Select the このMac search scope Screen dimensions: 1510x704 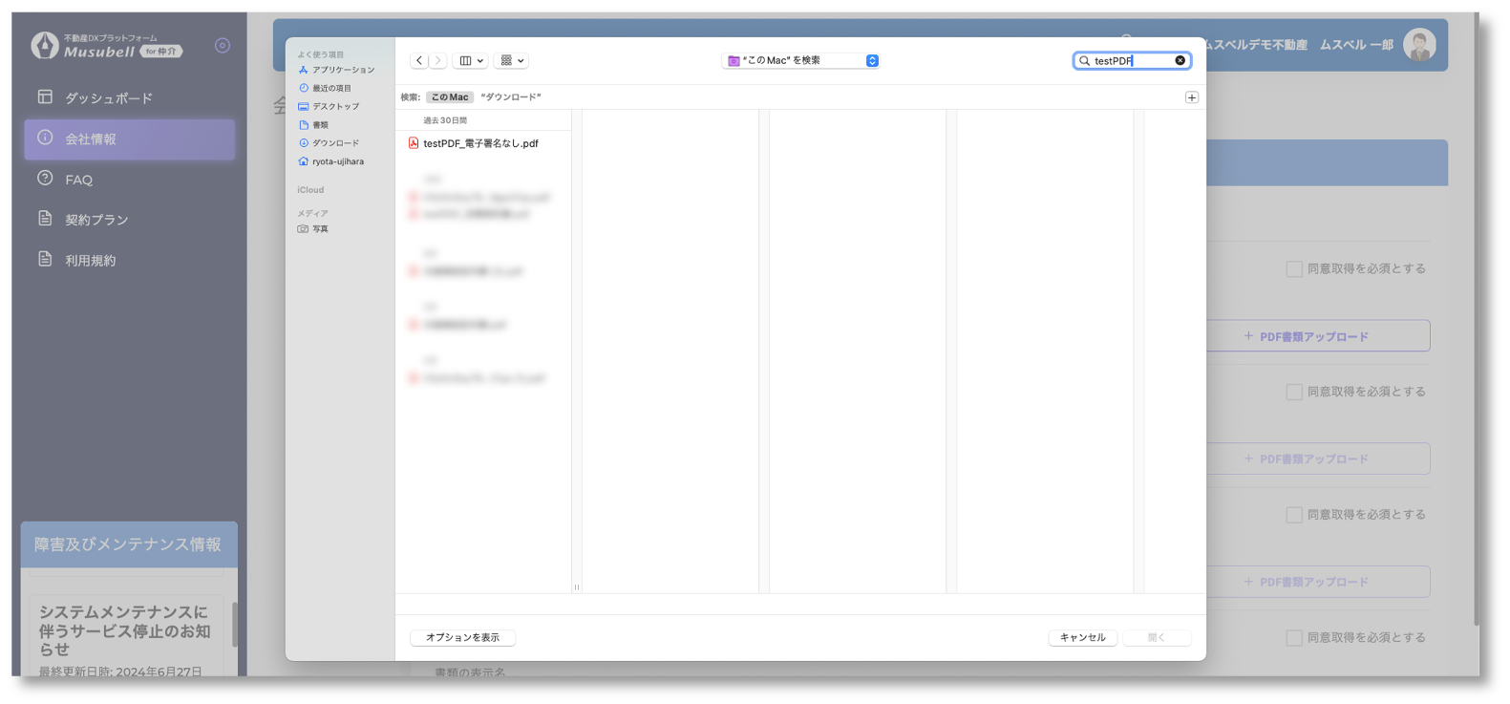coord(449,97)
